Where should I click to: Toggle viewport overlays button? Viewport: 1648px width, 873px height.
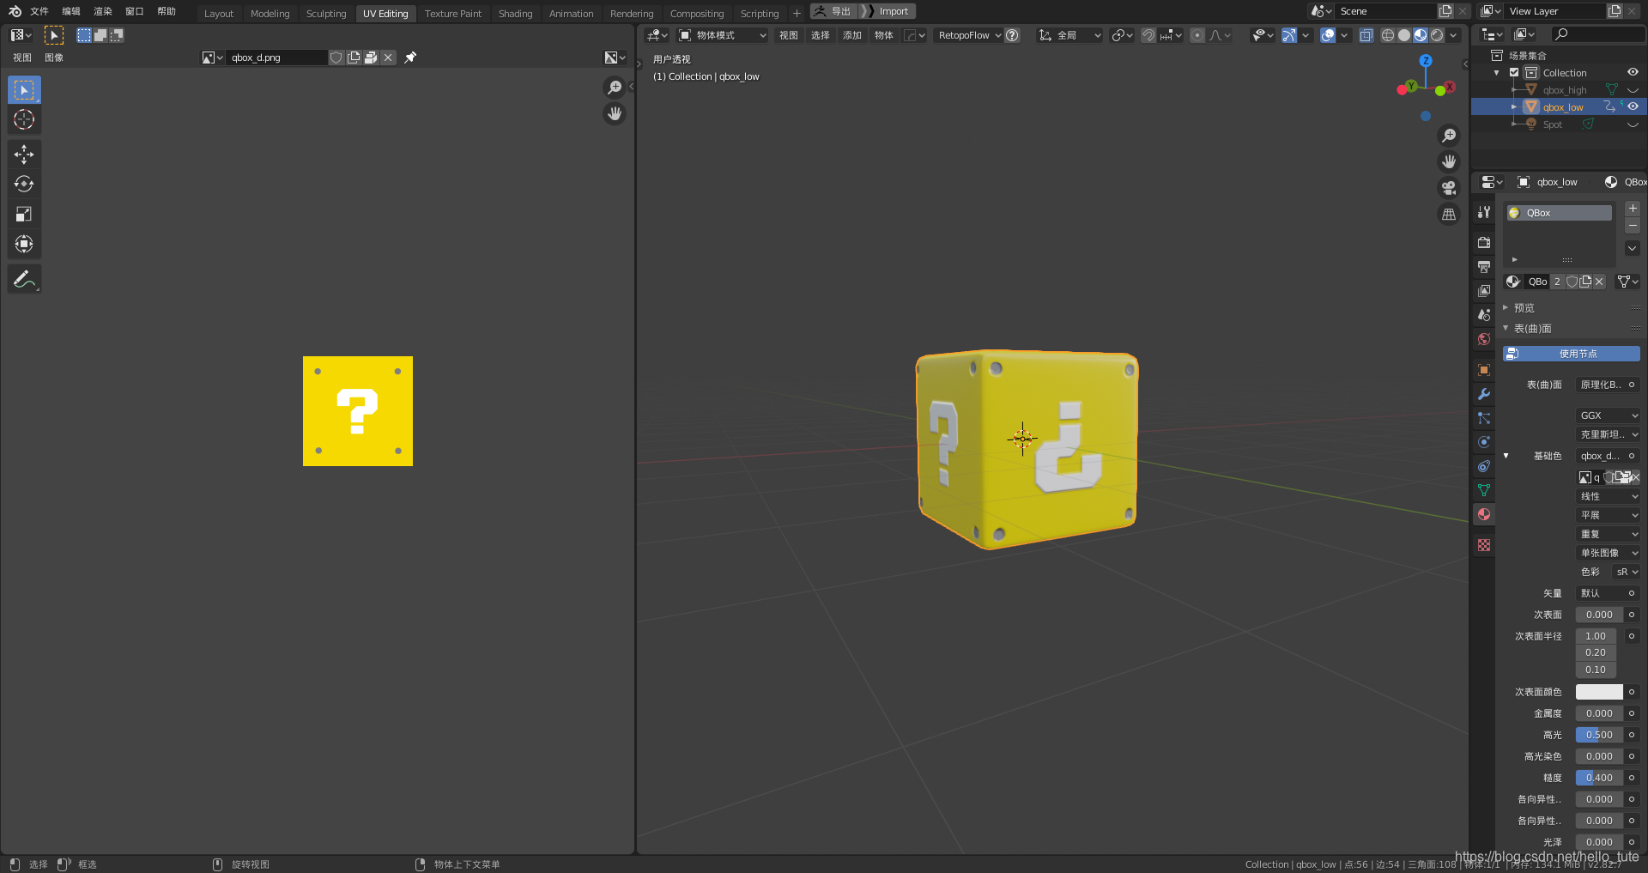click(x=1328, y=35)
